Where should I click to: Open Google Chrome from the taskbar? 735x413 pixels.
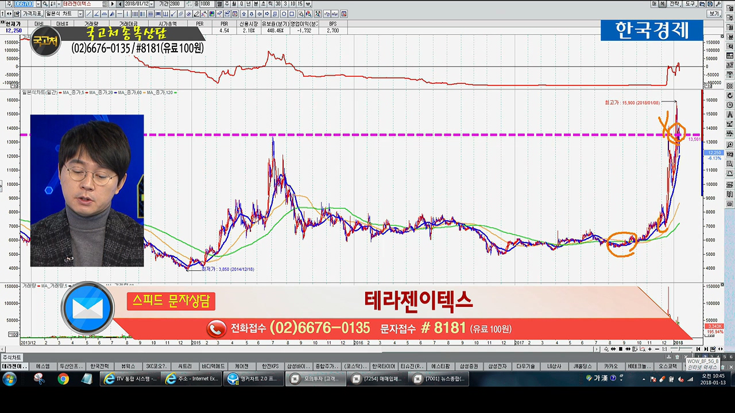coord(63,379)
